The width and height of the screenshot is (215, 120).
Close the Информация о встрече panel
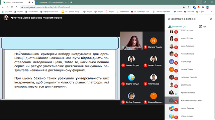click(211, 19)
